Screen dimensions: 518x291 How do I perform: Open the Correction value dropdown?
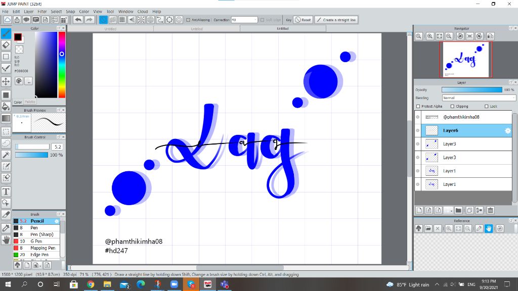[x=255, y=20]
